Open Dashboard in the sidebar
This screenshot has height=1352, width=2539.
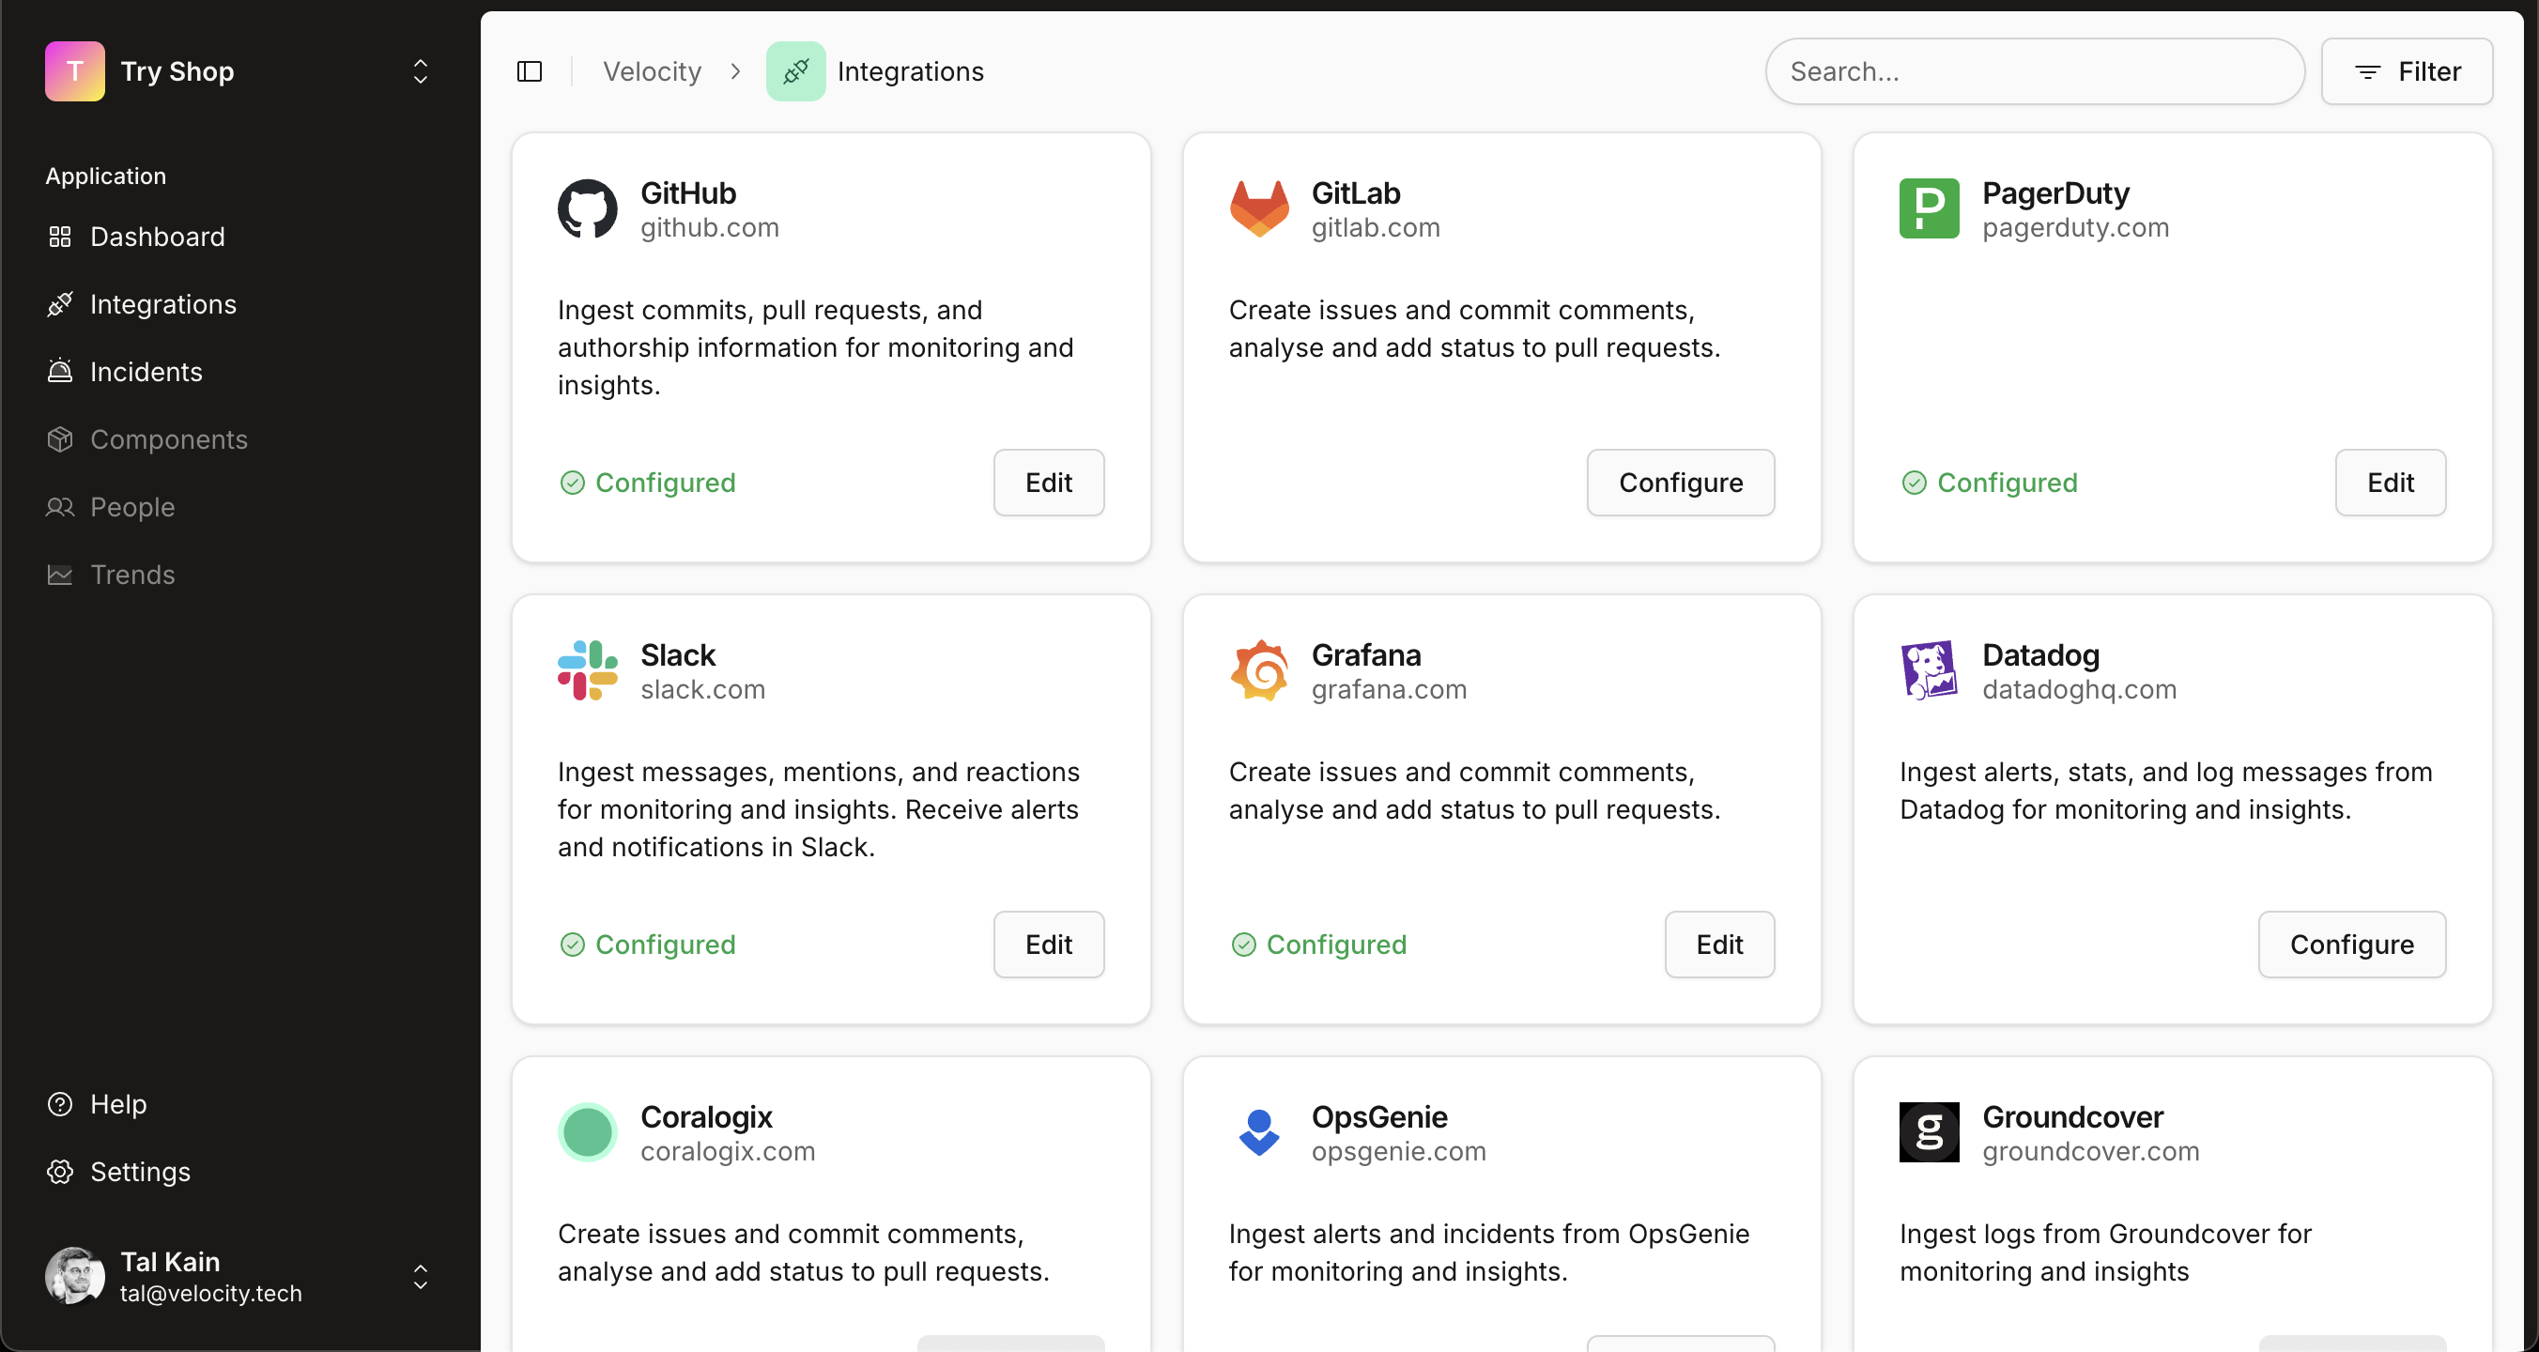(x=157, y=237)
